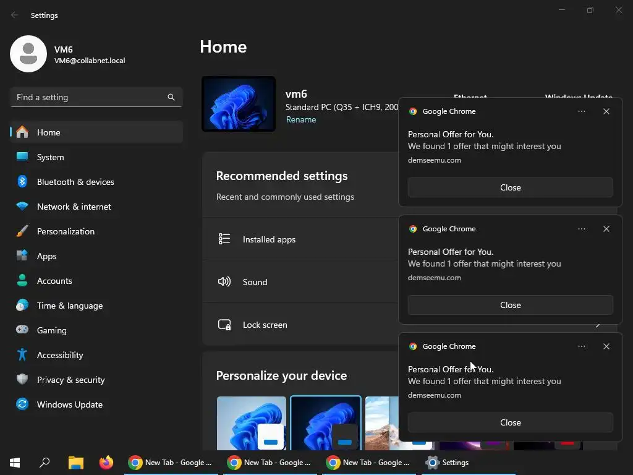Image resolution: width=633 pixels, height=475 pixels.
Task: Open Network & internet Wi-Fi icon
Action: click(22, 207)
